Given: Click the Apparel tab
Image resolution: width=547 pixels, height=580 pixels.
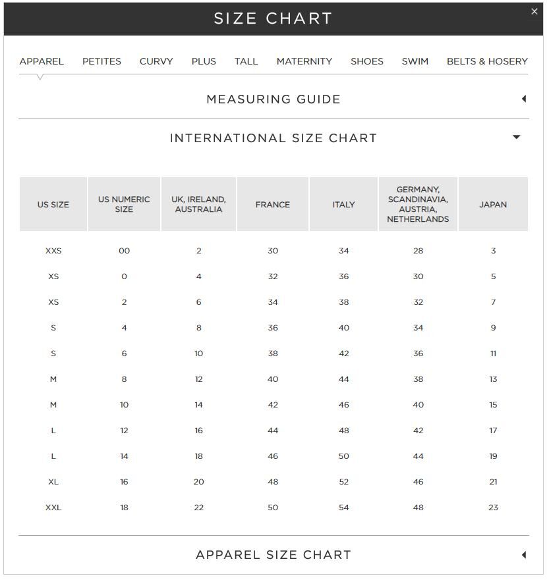Looking at the screenshot, I should 42,61.
